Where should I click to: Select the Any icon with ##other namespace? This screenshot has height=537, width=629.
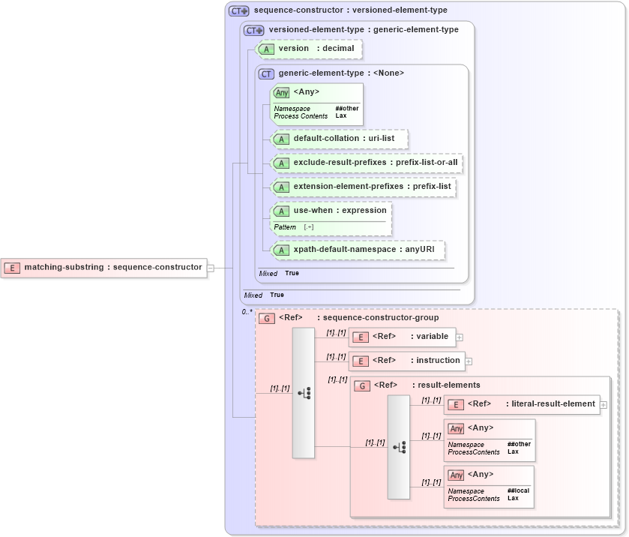coord(282,92)
